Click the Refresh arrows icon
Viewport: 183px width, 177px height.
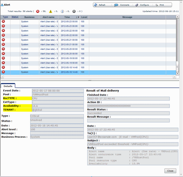click(x=95, y=5)
